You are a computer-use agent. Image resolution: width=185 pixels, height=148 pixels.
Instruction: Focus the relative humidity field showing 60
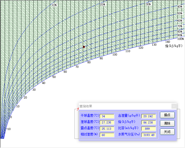pos(107,135)
